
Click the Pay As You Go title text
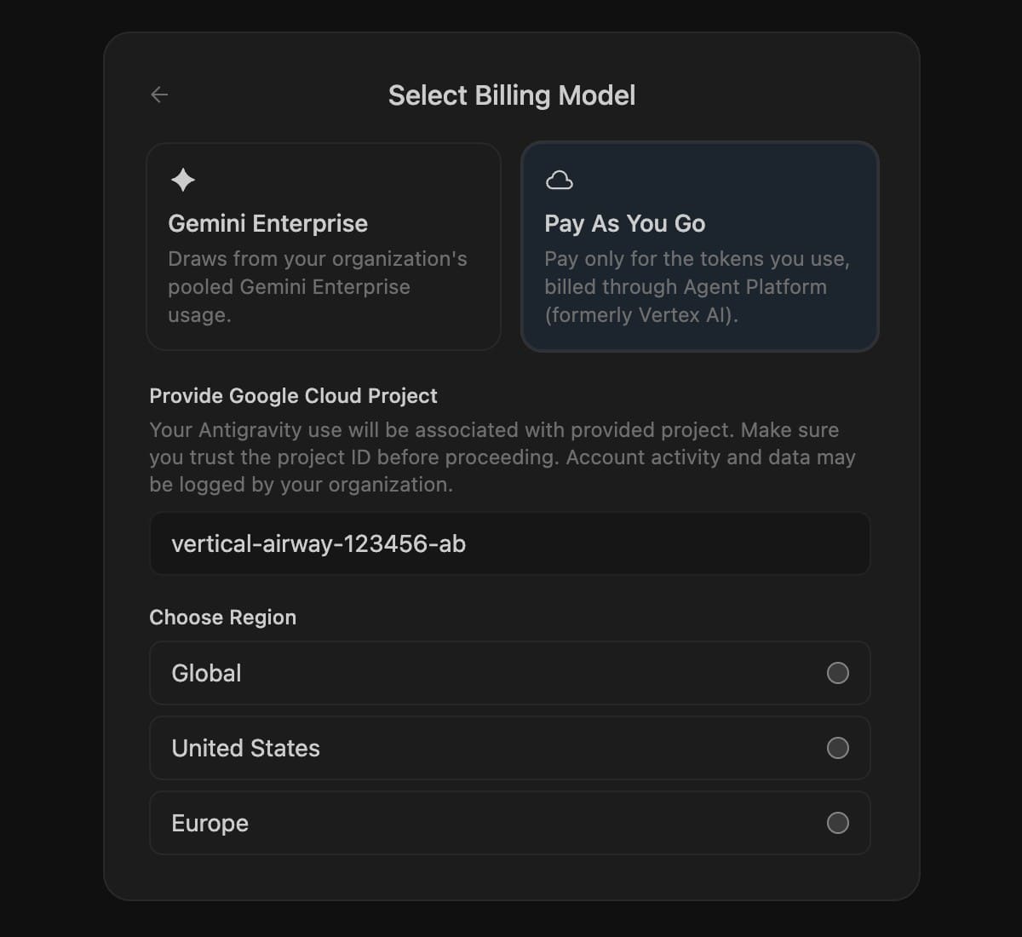tap(625, 223)
